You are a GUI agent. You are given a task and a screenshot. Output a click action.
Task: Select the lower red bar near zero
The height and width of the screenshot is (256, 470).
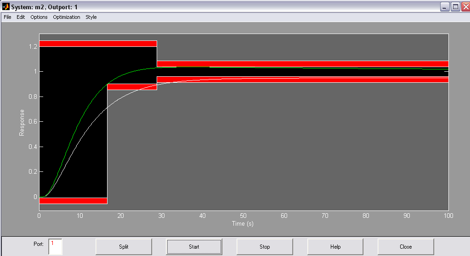point(73,201)
